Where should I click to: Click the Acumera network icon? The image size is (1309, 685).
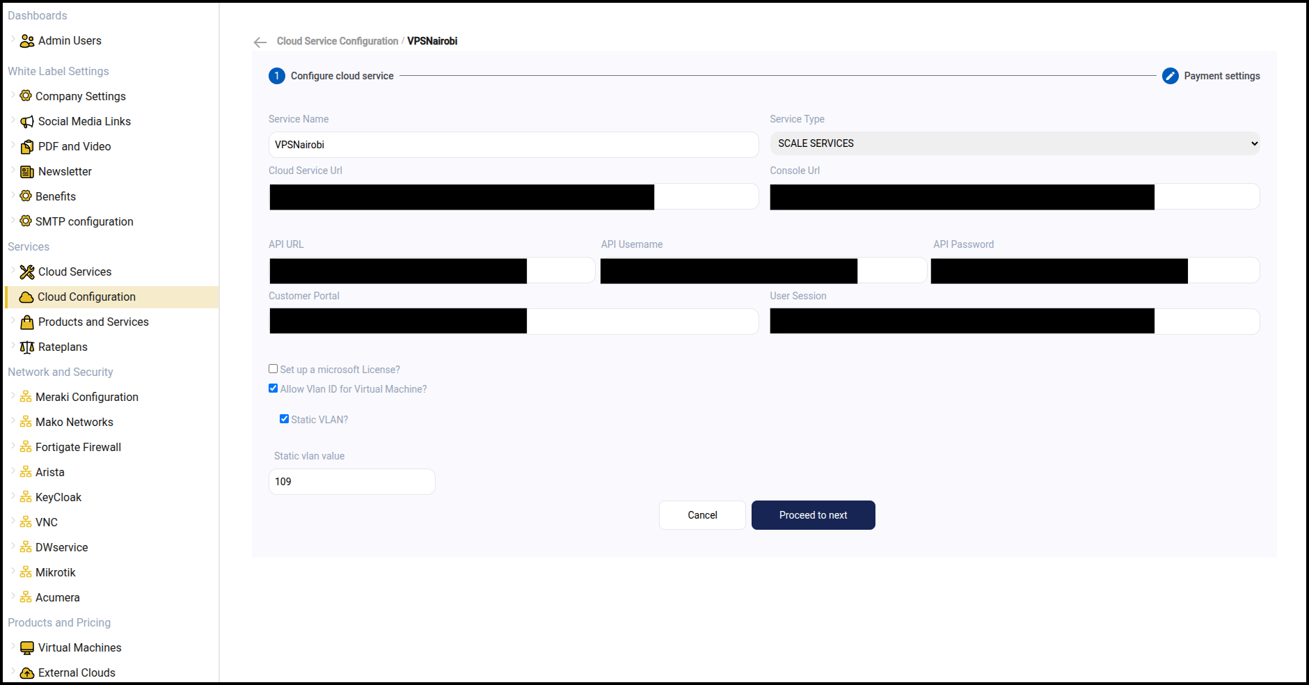pos(26,597)
